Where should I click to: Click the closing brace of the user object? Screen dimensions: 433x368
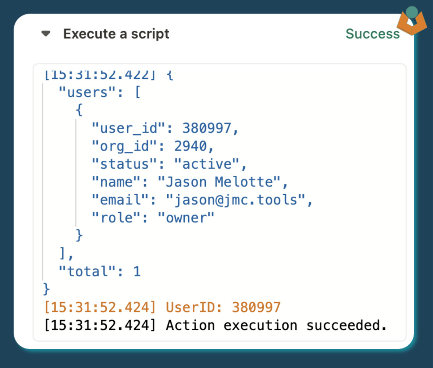(79, 235)
